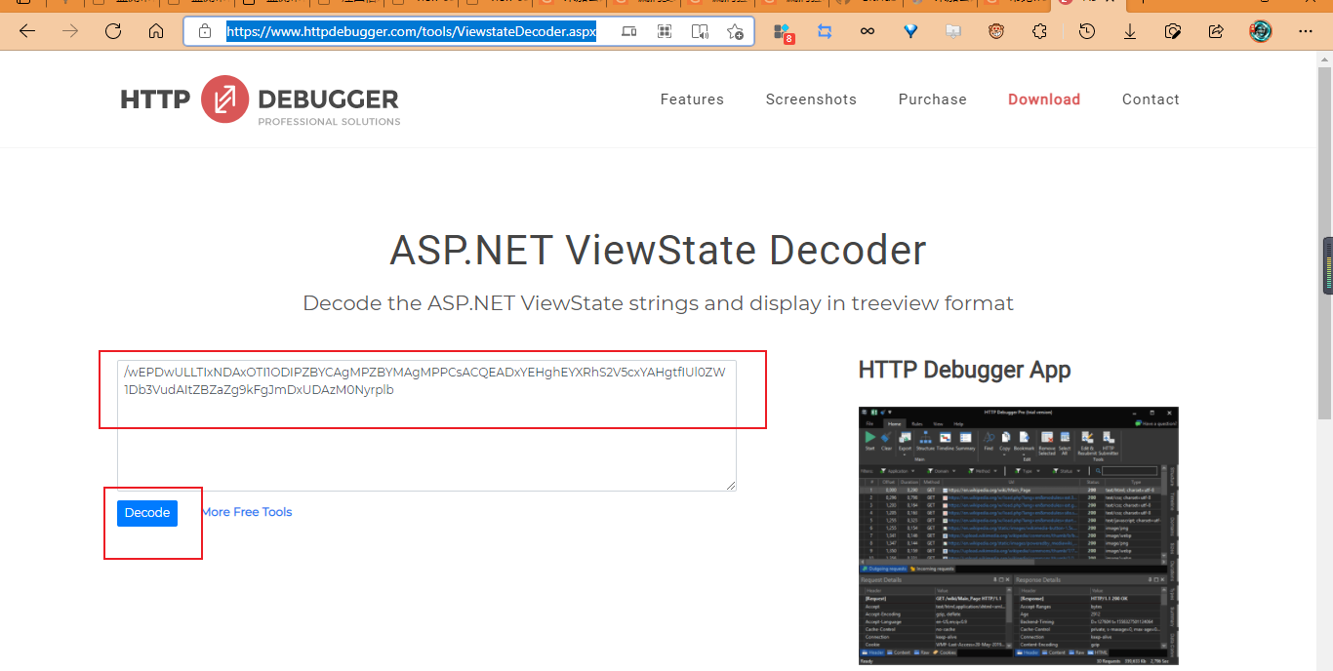Image resolution: width=1333 pixels, height=671 pixels.
Task: Open browser settings ellipsis menu
Action: 1306,31
